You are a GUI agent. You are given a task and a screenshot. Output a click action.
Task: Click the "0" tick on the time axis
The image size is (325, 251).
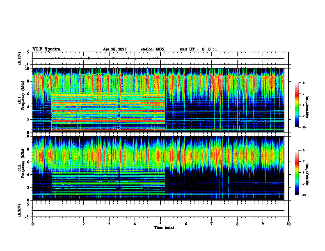coord(32,224)
